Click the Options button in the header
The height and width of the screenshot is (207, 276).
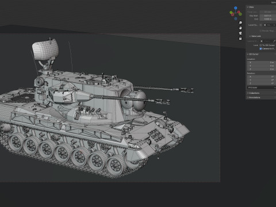click(x=273, y=2)
